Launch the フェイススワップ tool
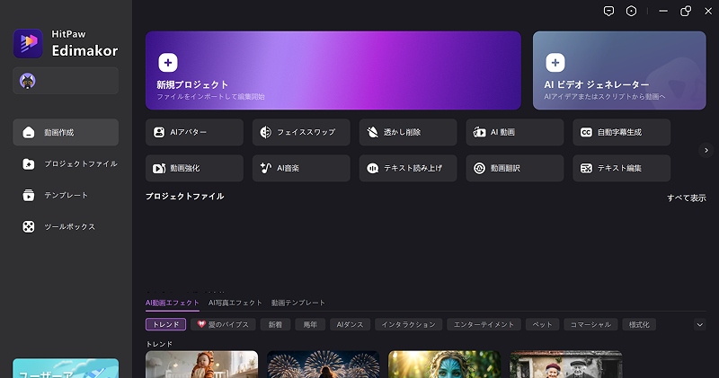This screenshot has height=378, width=719. coord(301,132)
